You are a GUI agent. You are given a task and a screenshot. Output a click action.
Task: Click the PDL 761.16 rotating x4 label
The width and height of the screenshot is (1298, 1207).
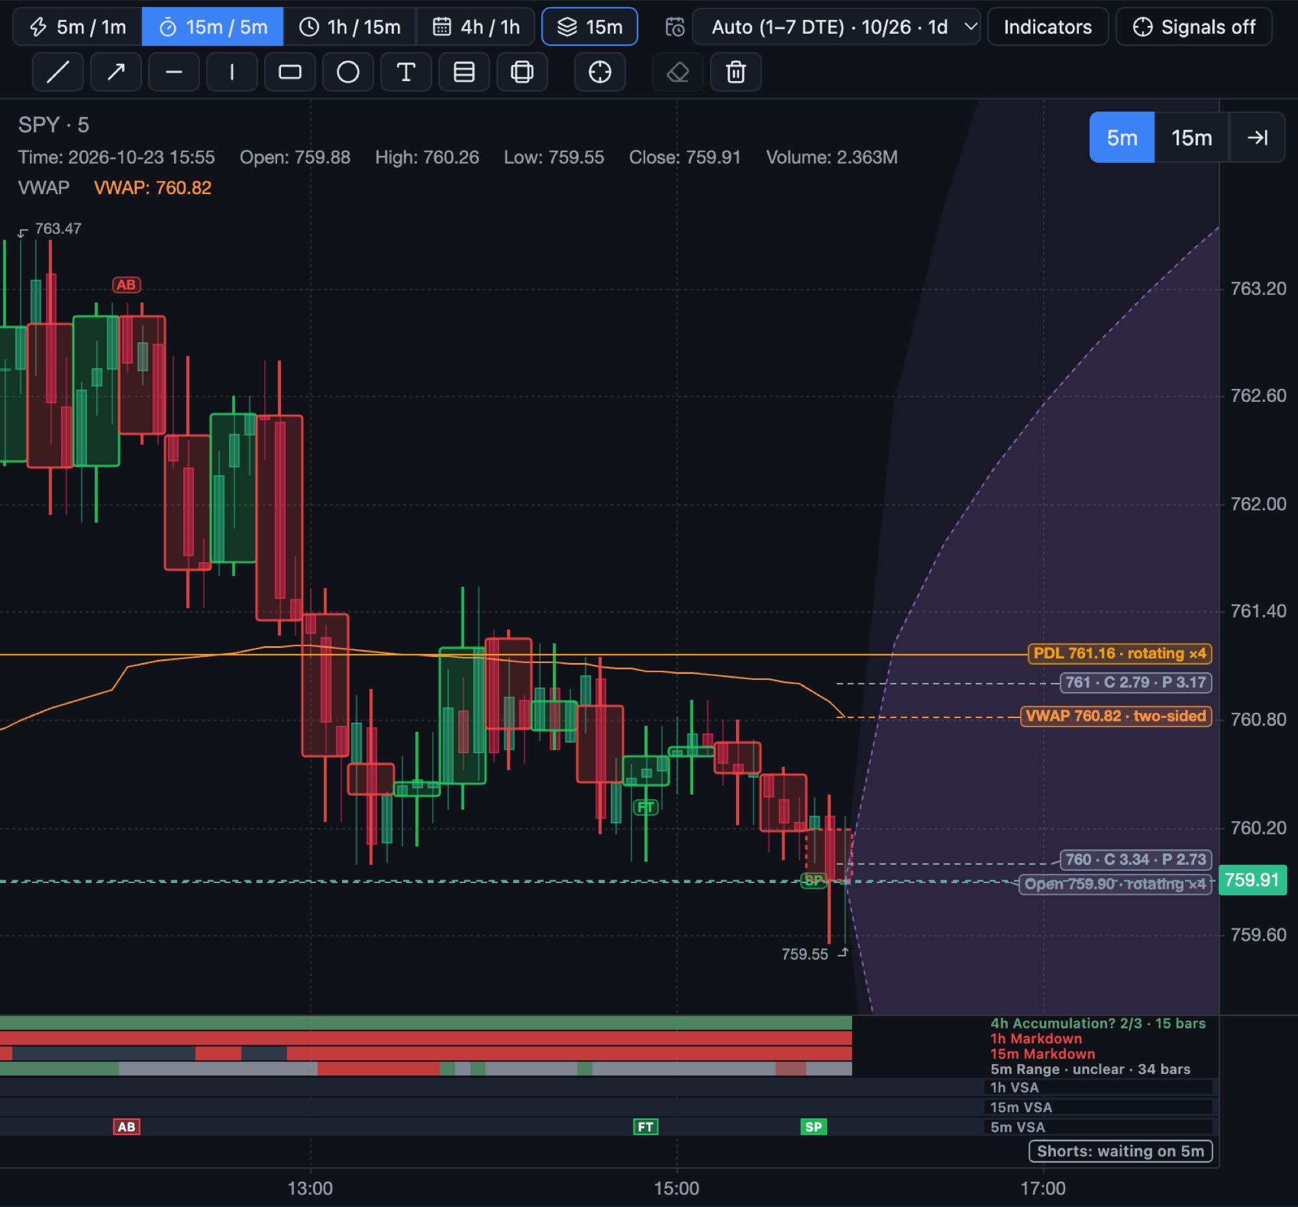pyautogui.click(x=1120, y=653)
